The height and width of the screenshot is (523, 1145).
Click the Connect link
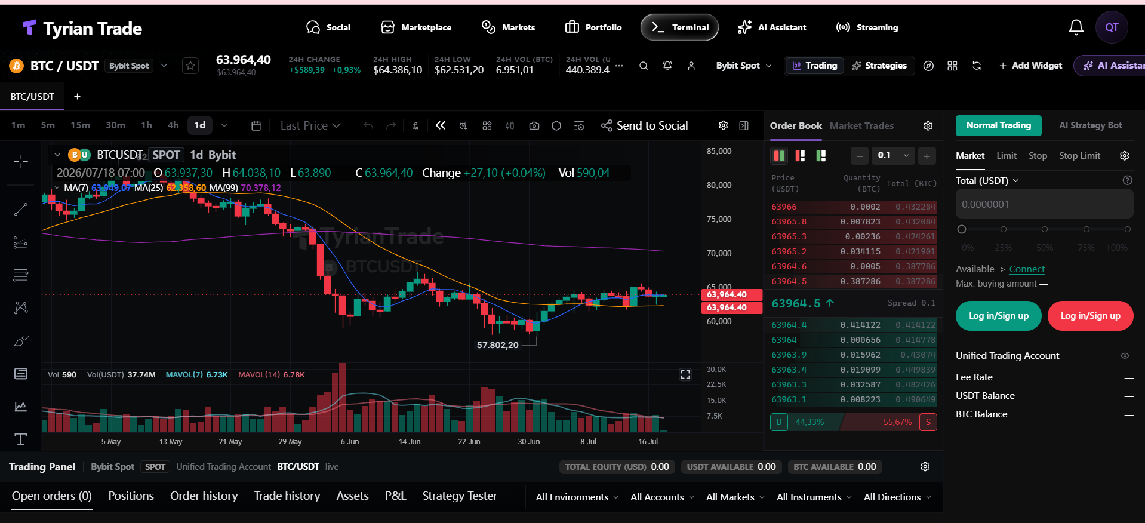coord(1027,269)
